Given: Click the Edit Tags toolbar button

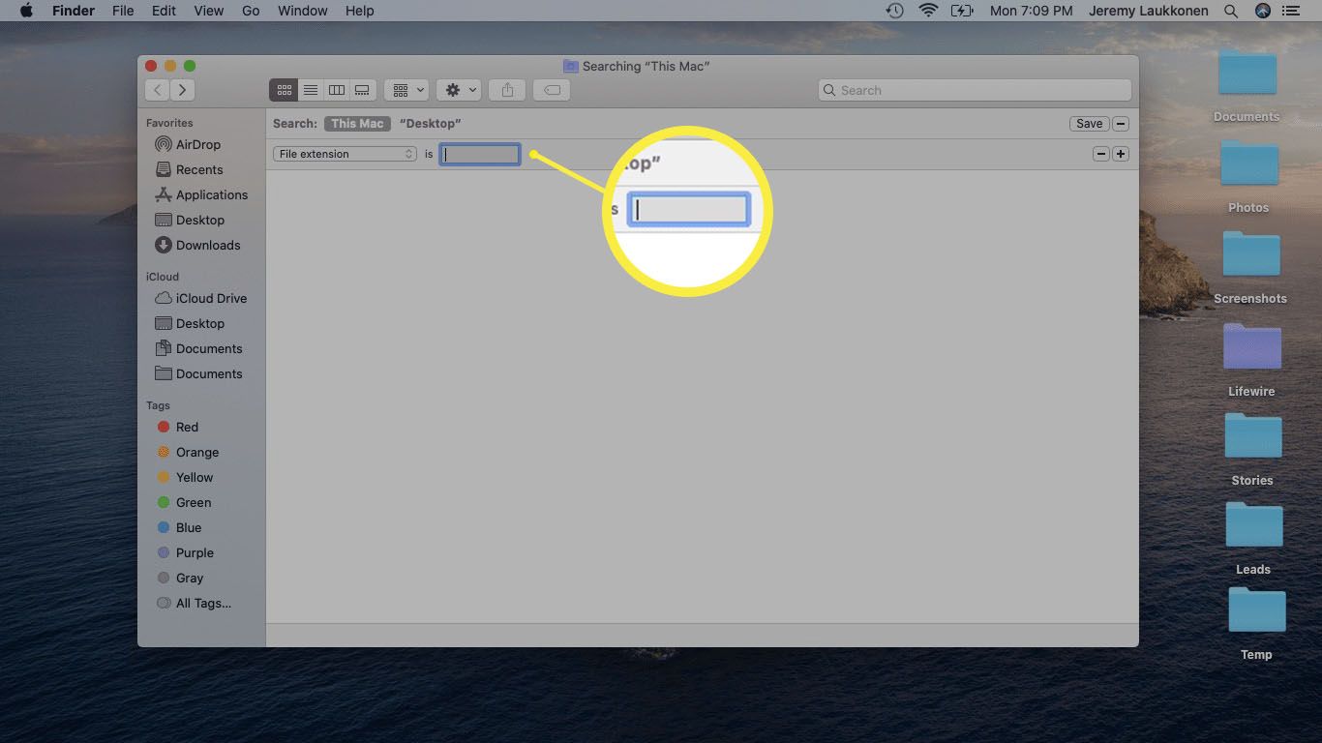Looking at the screenshot, I should pyautogui.click(x=552, y=90).
